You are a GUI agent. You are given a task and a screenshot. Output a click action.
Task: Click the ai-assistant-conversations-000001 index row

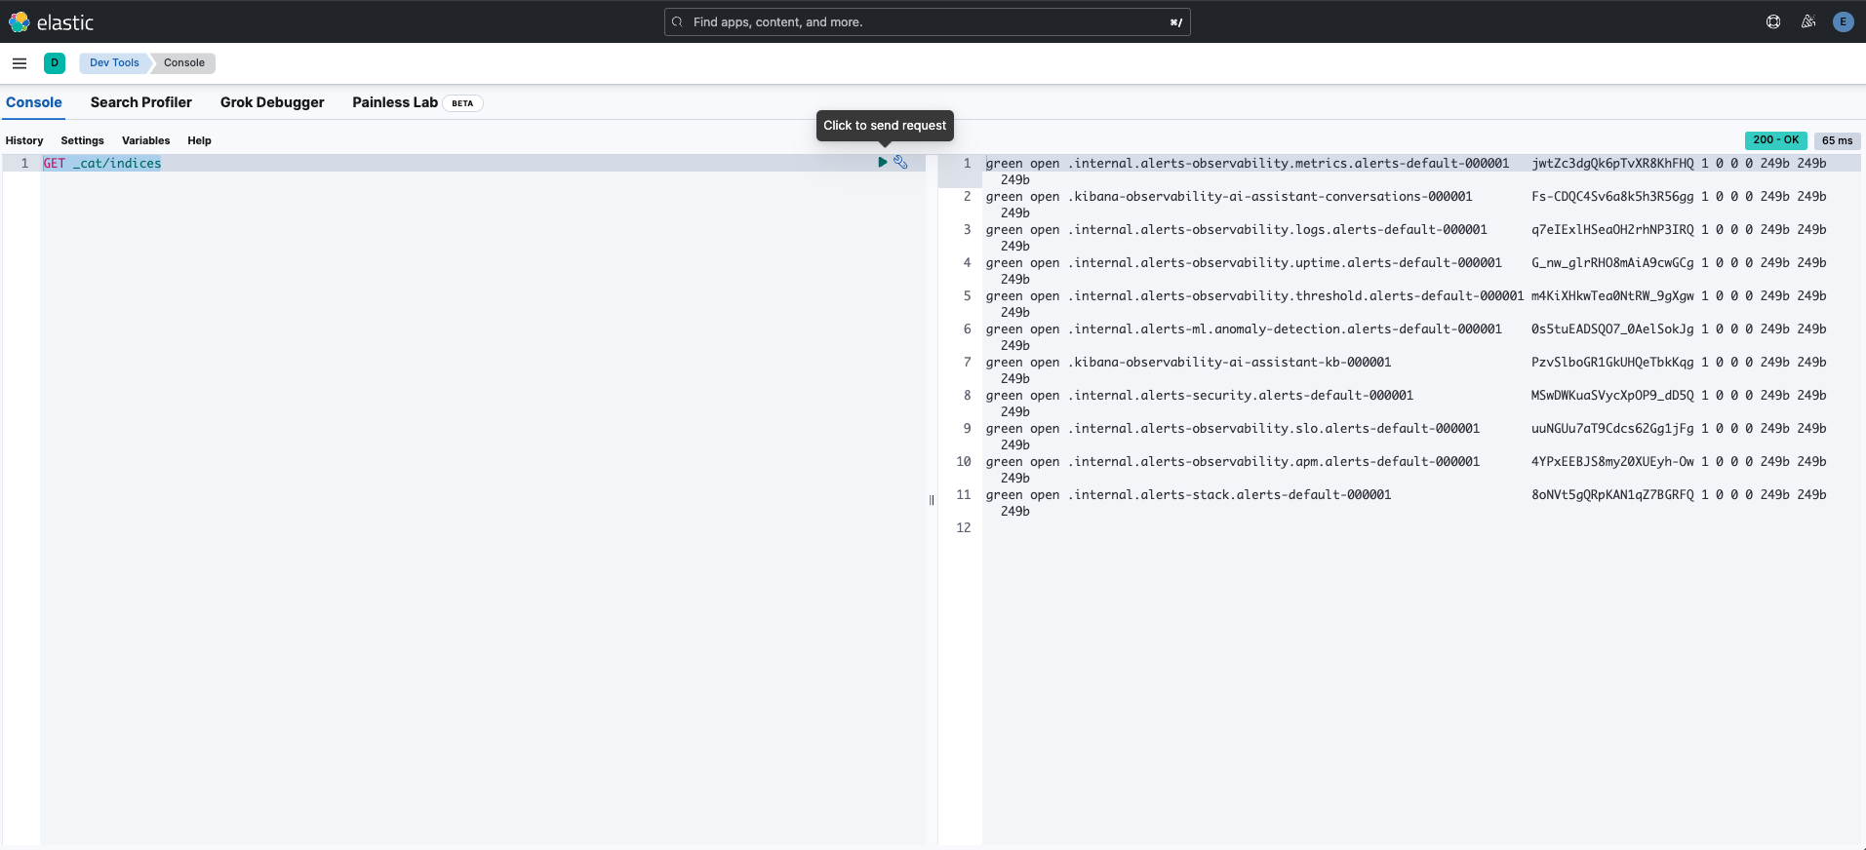click(x=1406, y=205)
